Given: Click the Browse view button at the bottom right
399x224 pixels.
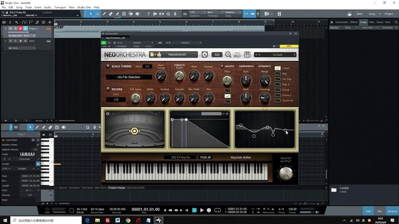Looking at the screenshot, I should tap(392, 211).
